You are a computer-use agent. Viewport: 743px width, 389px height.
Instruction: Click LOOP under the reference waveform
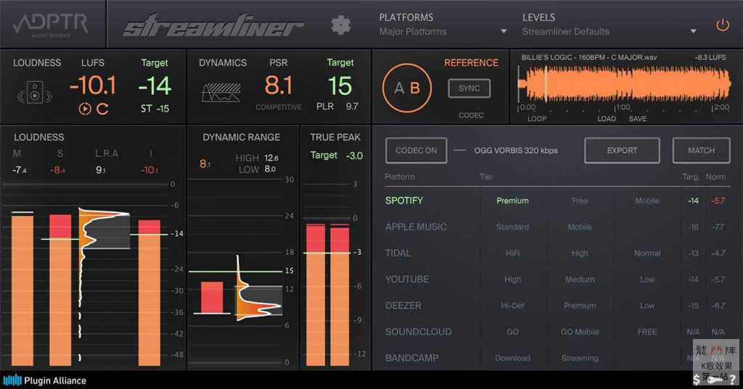click(537, 119)
